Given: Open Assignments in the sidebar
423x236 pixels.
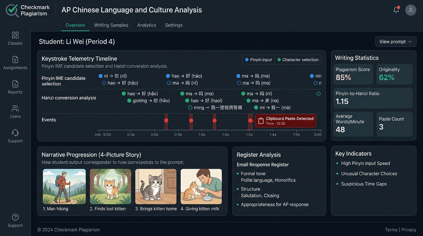Looking at the screenshot, I should coord(15,63).
